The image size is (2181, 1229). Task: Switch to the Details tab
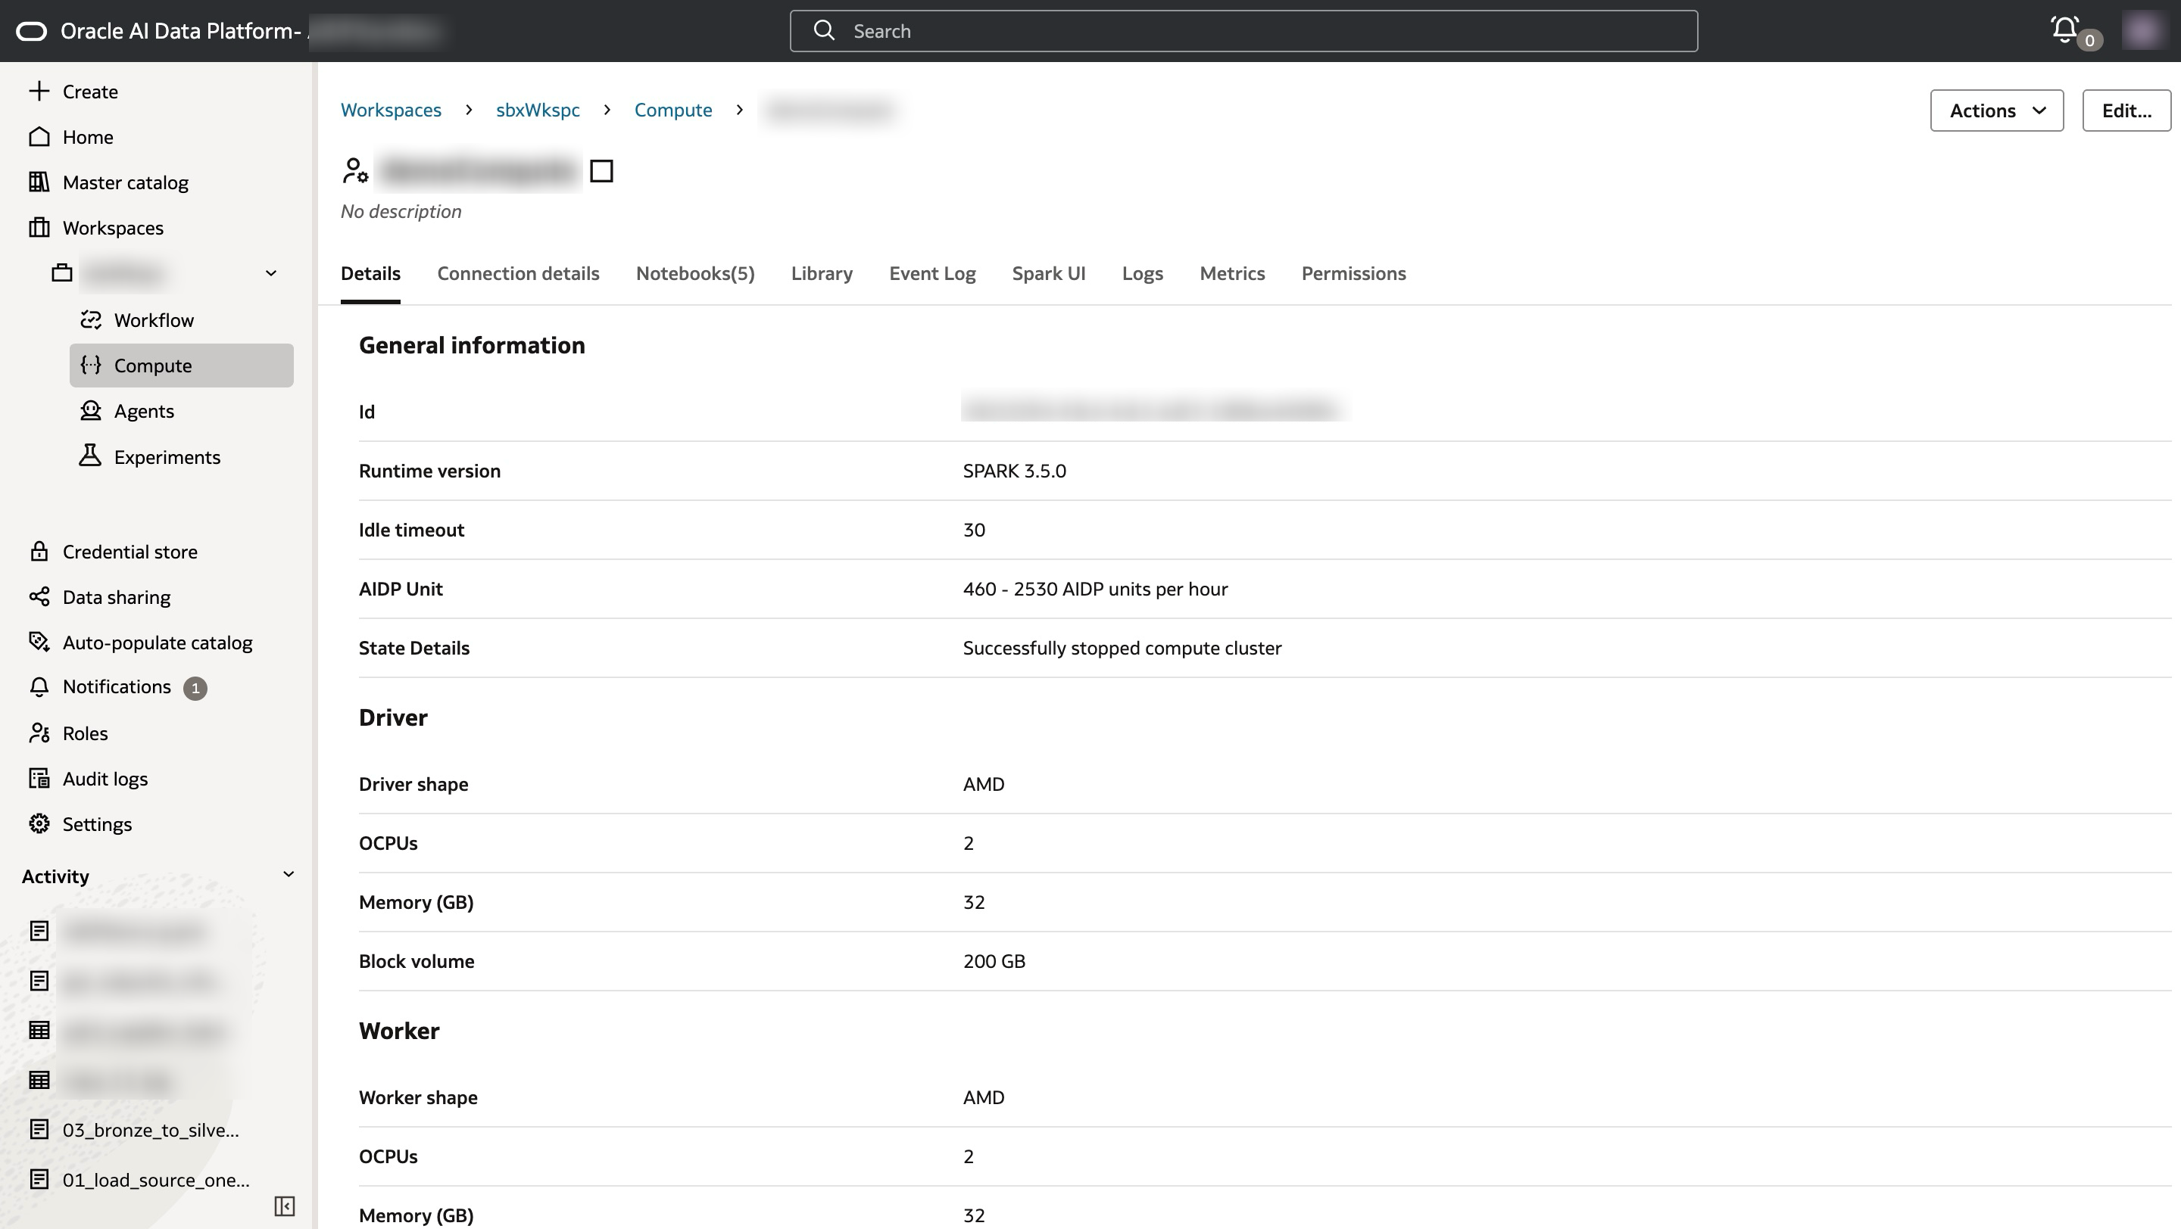pos(370,274)
